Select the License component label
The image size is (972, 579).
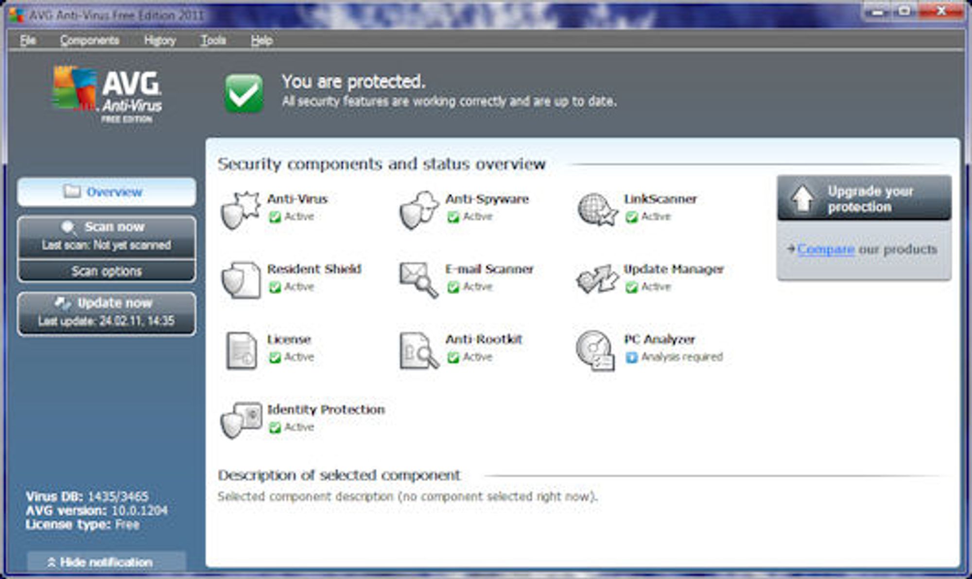(289, 340)
